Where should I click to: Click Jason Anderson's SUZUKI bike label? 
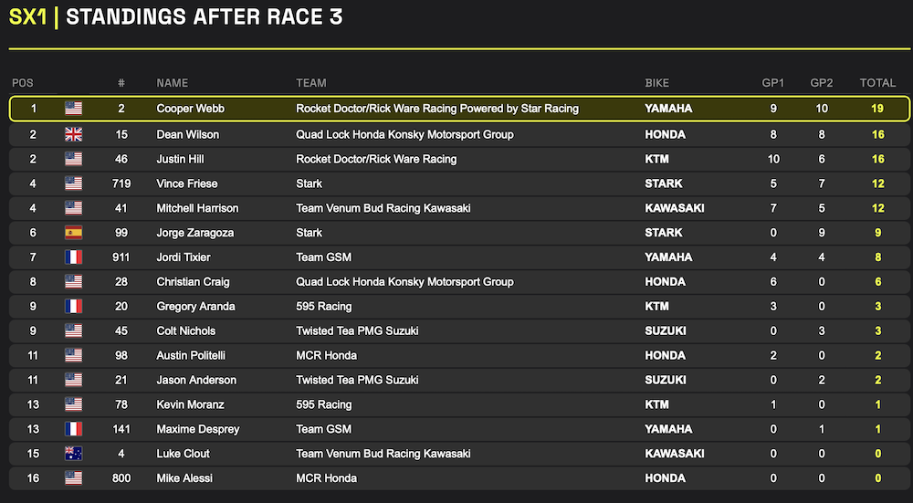tap(666, 380)
